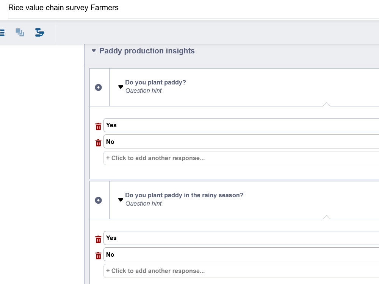
Task: Collapse responses for the rainy season question
Action: coord(121,200)
